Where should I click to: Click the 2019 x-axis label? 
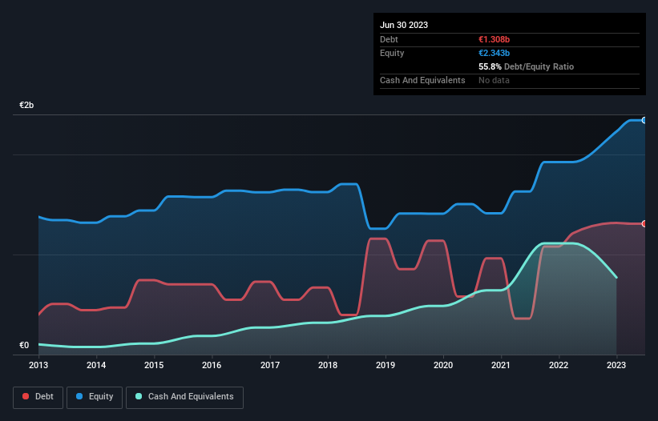(386, 365)
